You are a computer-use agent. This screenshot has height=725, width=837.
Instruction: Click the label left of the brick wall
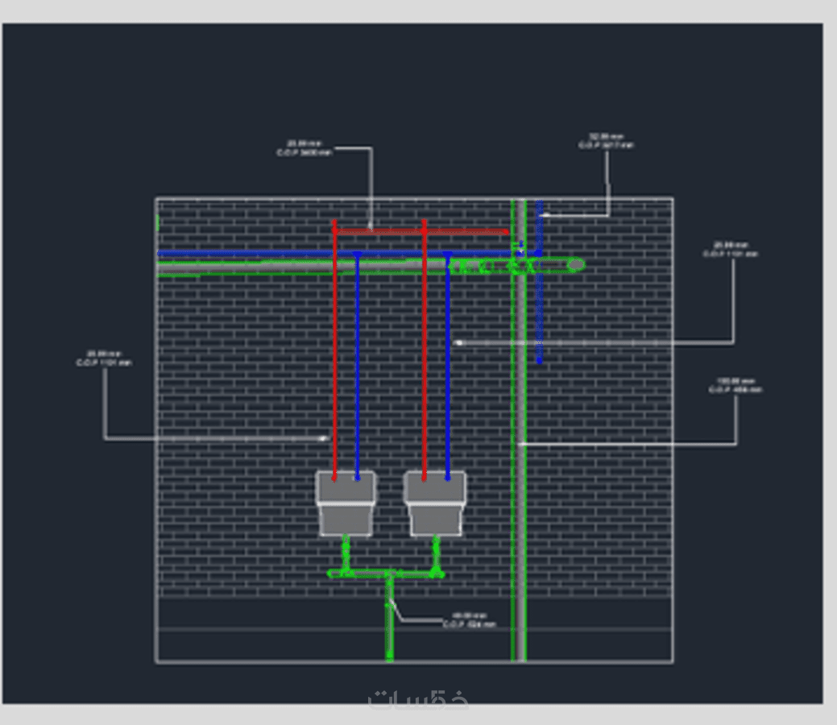(x=104, y=358)
